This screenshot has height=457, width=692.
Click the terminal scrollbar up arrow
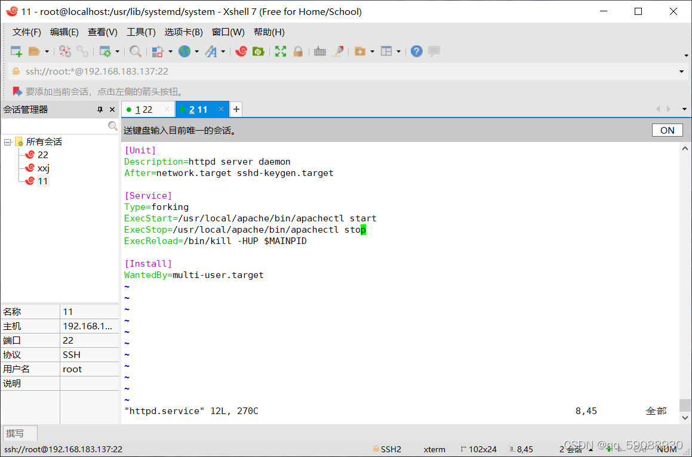pos(685,149)
